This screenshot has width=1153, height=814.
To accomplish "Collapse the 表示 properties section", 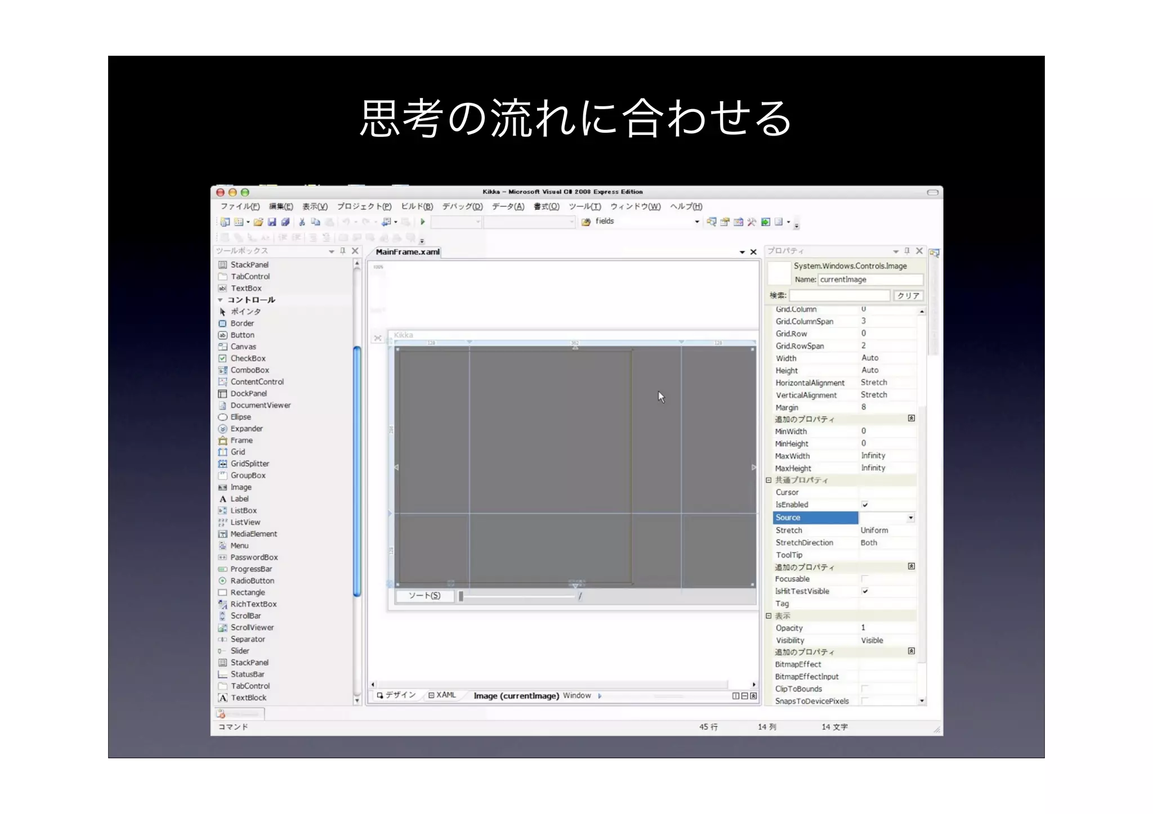I will coord(768,616).
